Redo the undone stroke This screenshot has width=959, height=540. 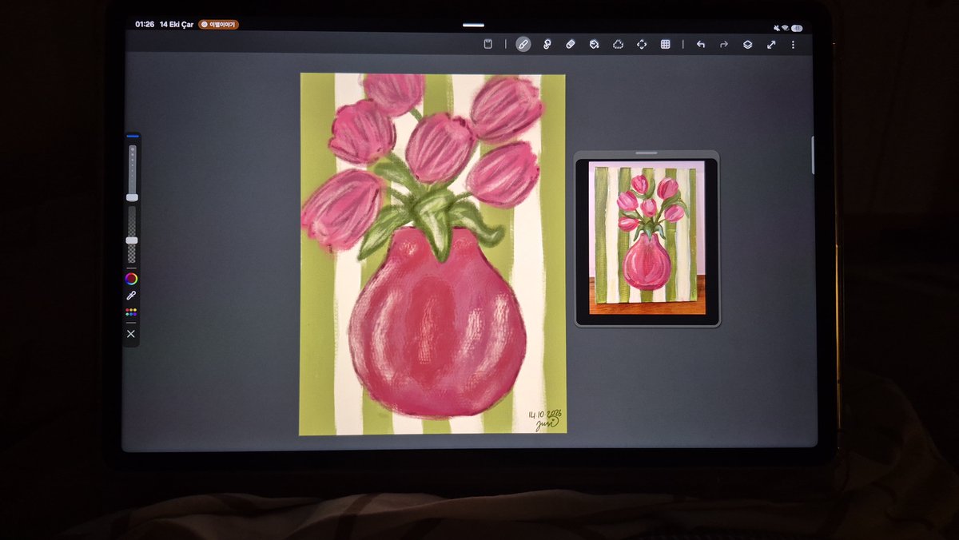pyautogui.click(x=724, y=44)
